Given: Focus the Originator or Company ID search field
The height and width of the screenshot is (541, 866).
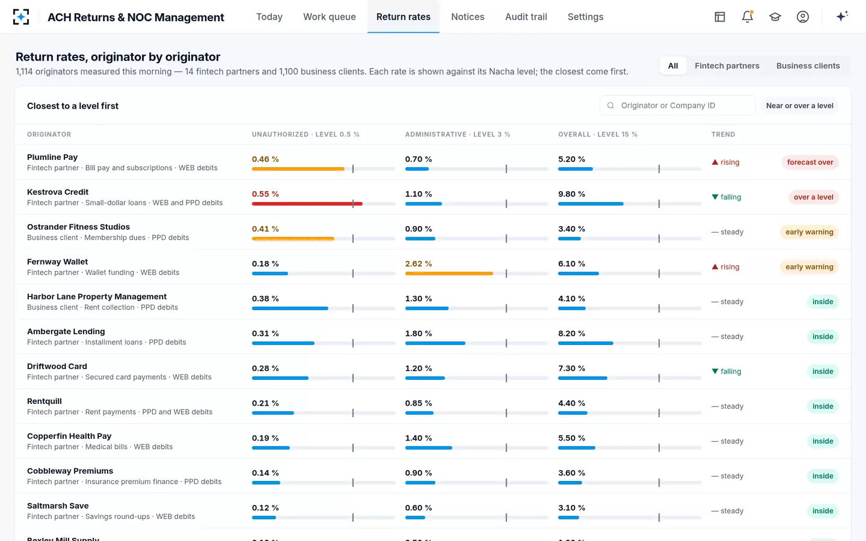Looking at the screenshot, I should (678, 105).
